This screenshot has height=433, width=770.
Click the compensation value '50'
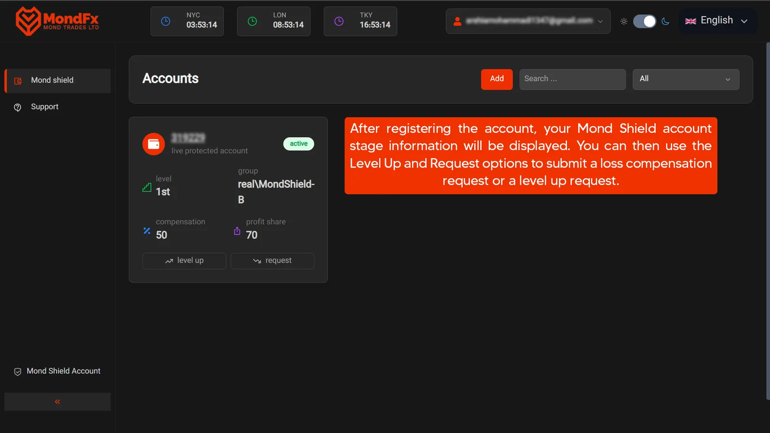coord(161,235)
